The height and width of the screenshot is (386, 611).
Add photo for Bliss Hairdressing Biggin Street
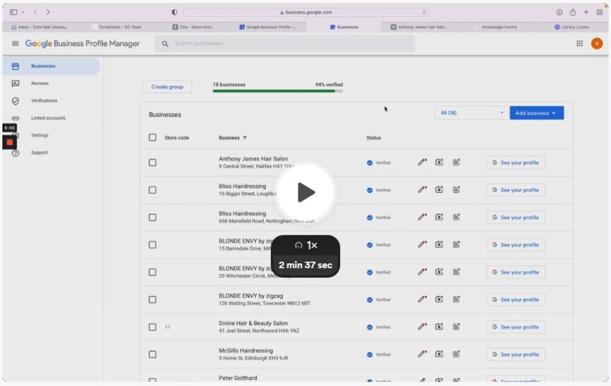(x=439, y=189)
